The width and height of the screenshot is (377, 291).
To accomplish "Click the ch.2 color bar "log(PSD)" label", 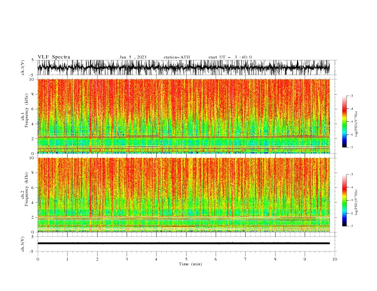I will (356, 203).
